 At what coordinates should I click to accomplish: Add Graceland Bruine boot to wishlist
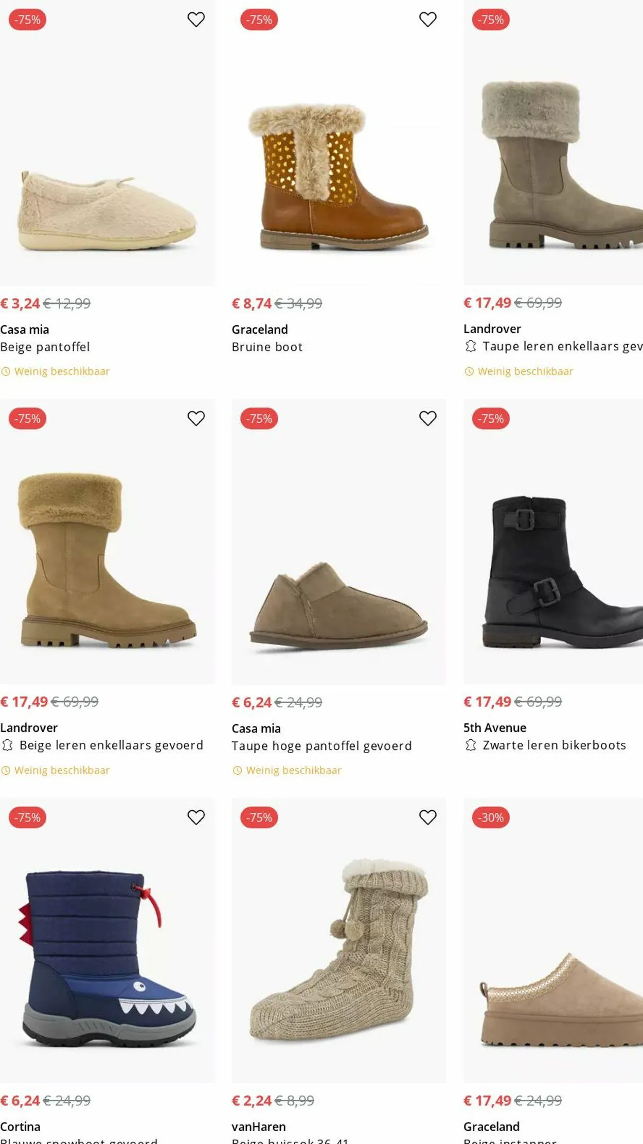(427, 20)
